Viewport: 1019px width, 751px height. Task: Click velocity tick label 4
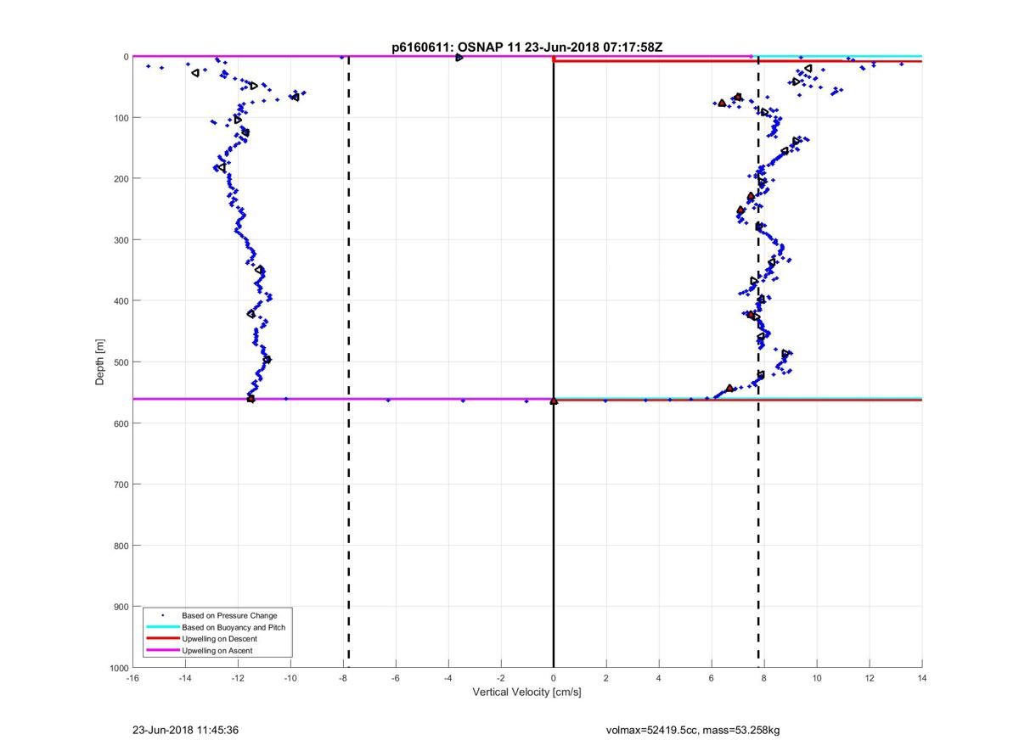pyautogui.click(x=659, y=678)
